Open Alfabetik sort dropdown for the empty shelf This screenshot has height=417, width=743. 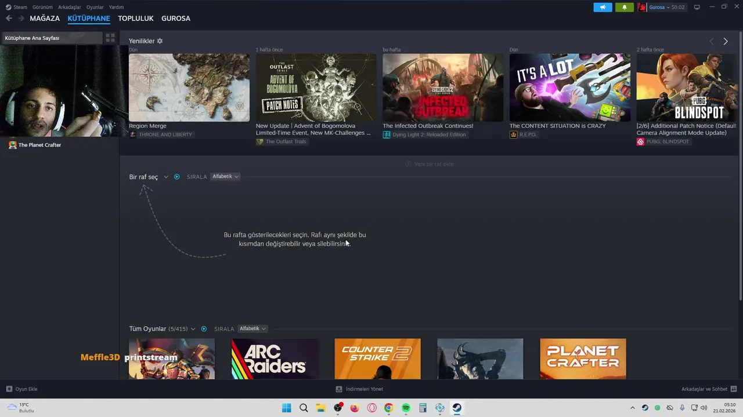click(225, 177)
